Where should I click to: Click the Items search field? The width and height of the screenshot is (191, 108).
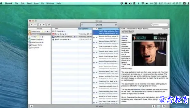[x=160, y=25]
